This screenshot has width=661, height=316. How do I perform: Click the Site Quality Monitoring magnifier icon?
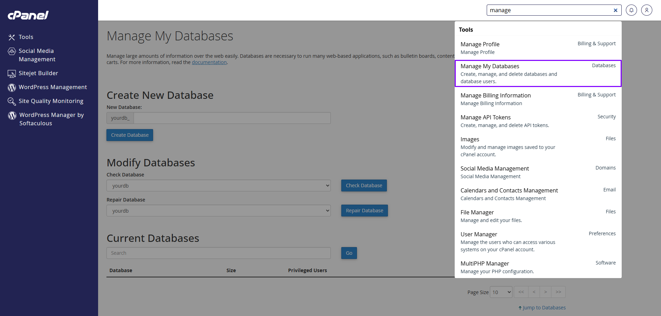click(x=12, y=101)
